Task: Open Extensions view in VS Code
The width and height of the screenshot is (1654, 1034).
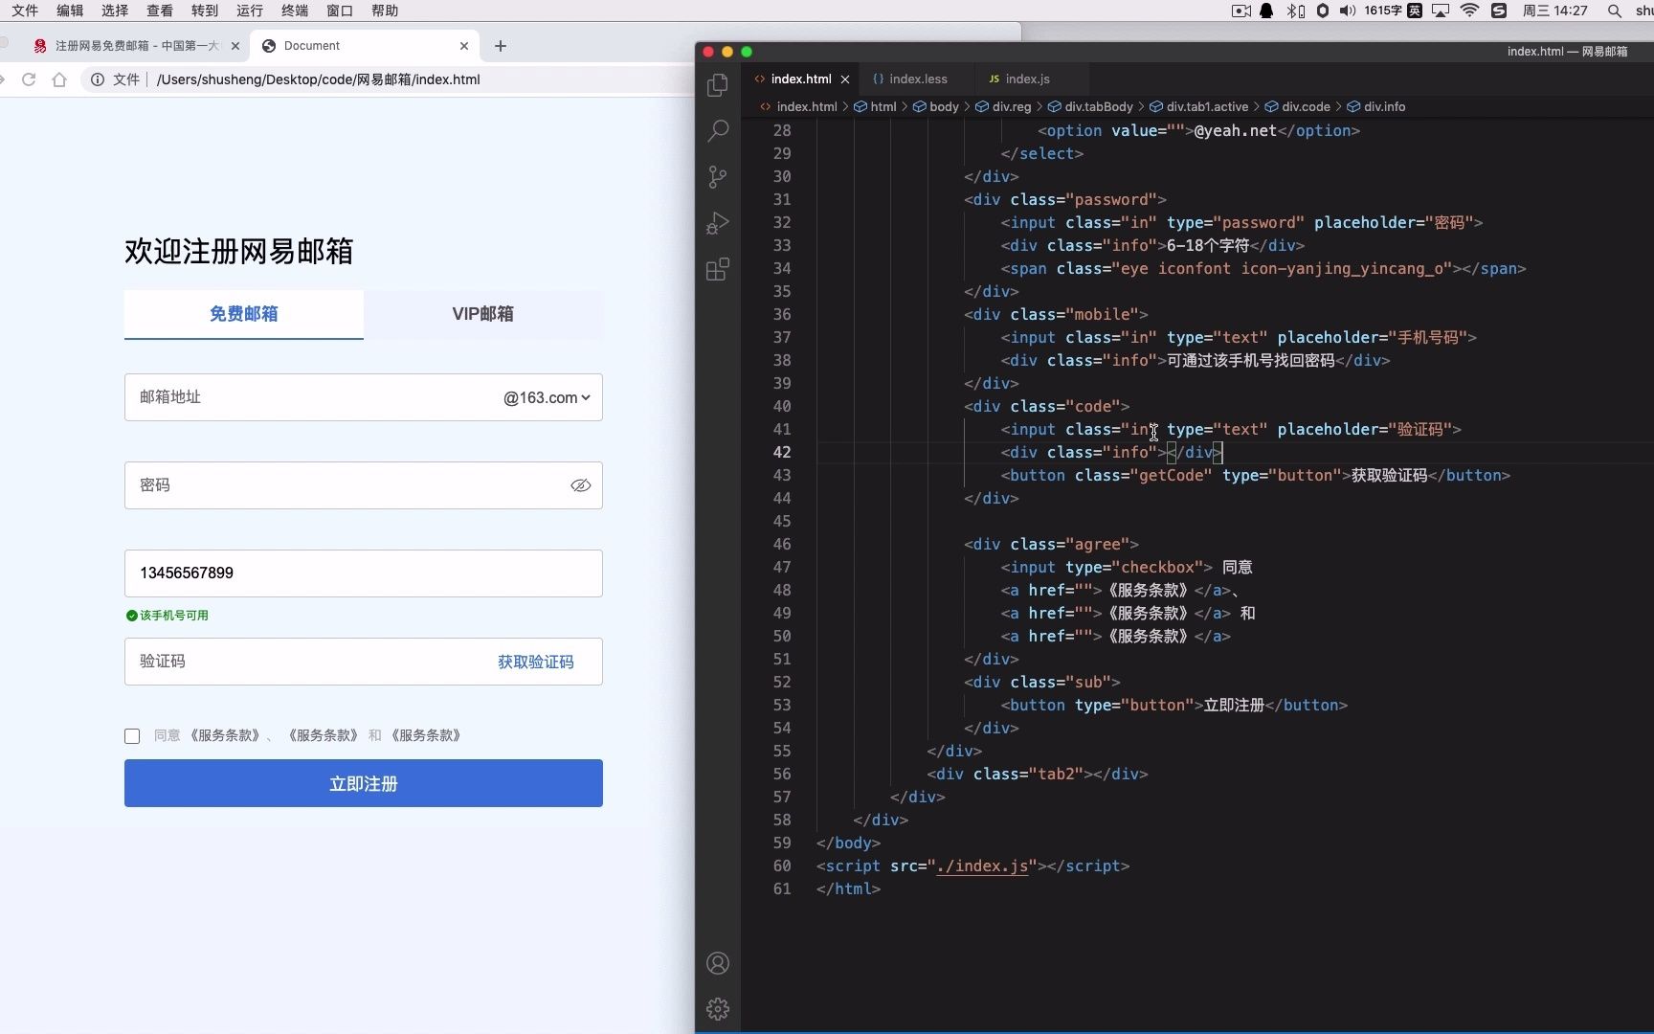Action: [717, 269]
